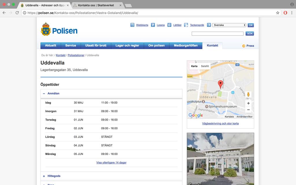The width and height of the screenshot is (296, 185).
Task: Open the Aktuellt menu
Action: (51, 45)
